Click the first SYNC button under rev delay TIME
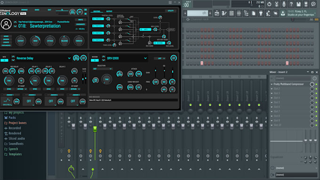Screen dimensions: 320x180 click(9, 89)
